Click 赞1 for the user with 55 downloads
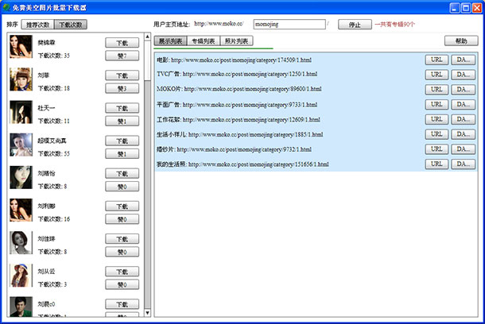Screen dimensions: 485x324 (x=122, y=154)
